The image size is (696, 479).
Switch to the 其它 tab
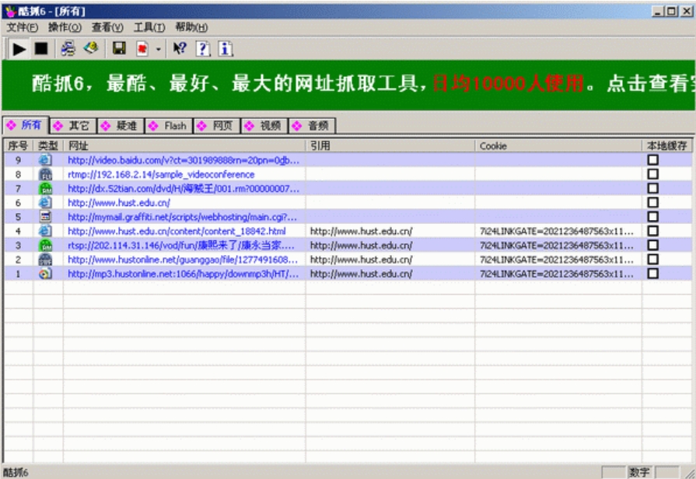(73, 126)
